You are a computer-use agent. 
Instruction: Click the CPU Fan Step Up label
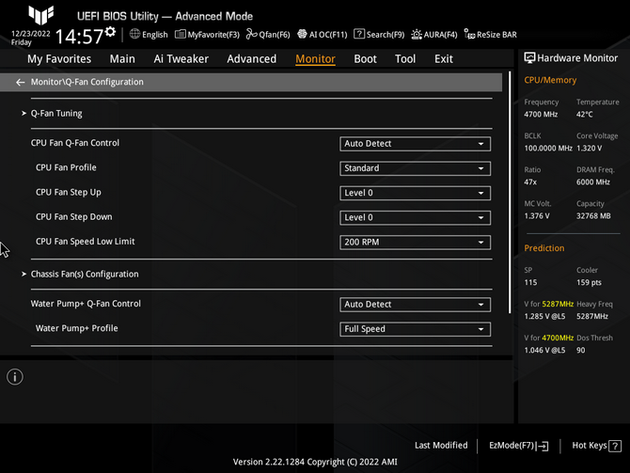[69, 193]
